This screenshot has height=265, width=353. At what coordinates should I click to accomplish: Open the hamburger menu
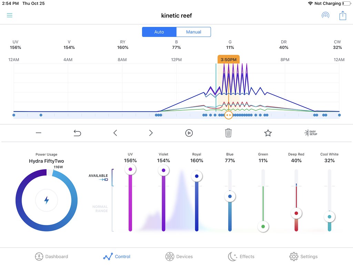point(9,15)
